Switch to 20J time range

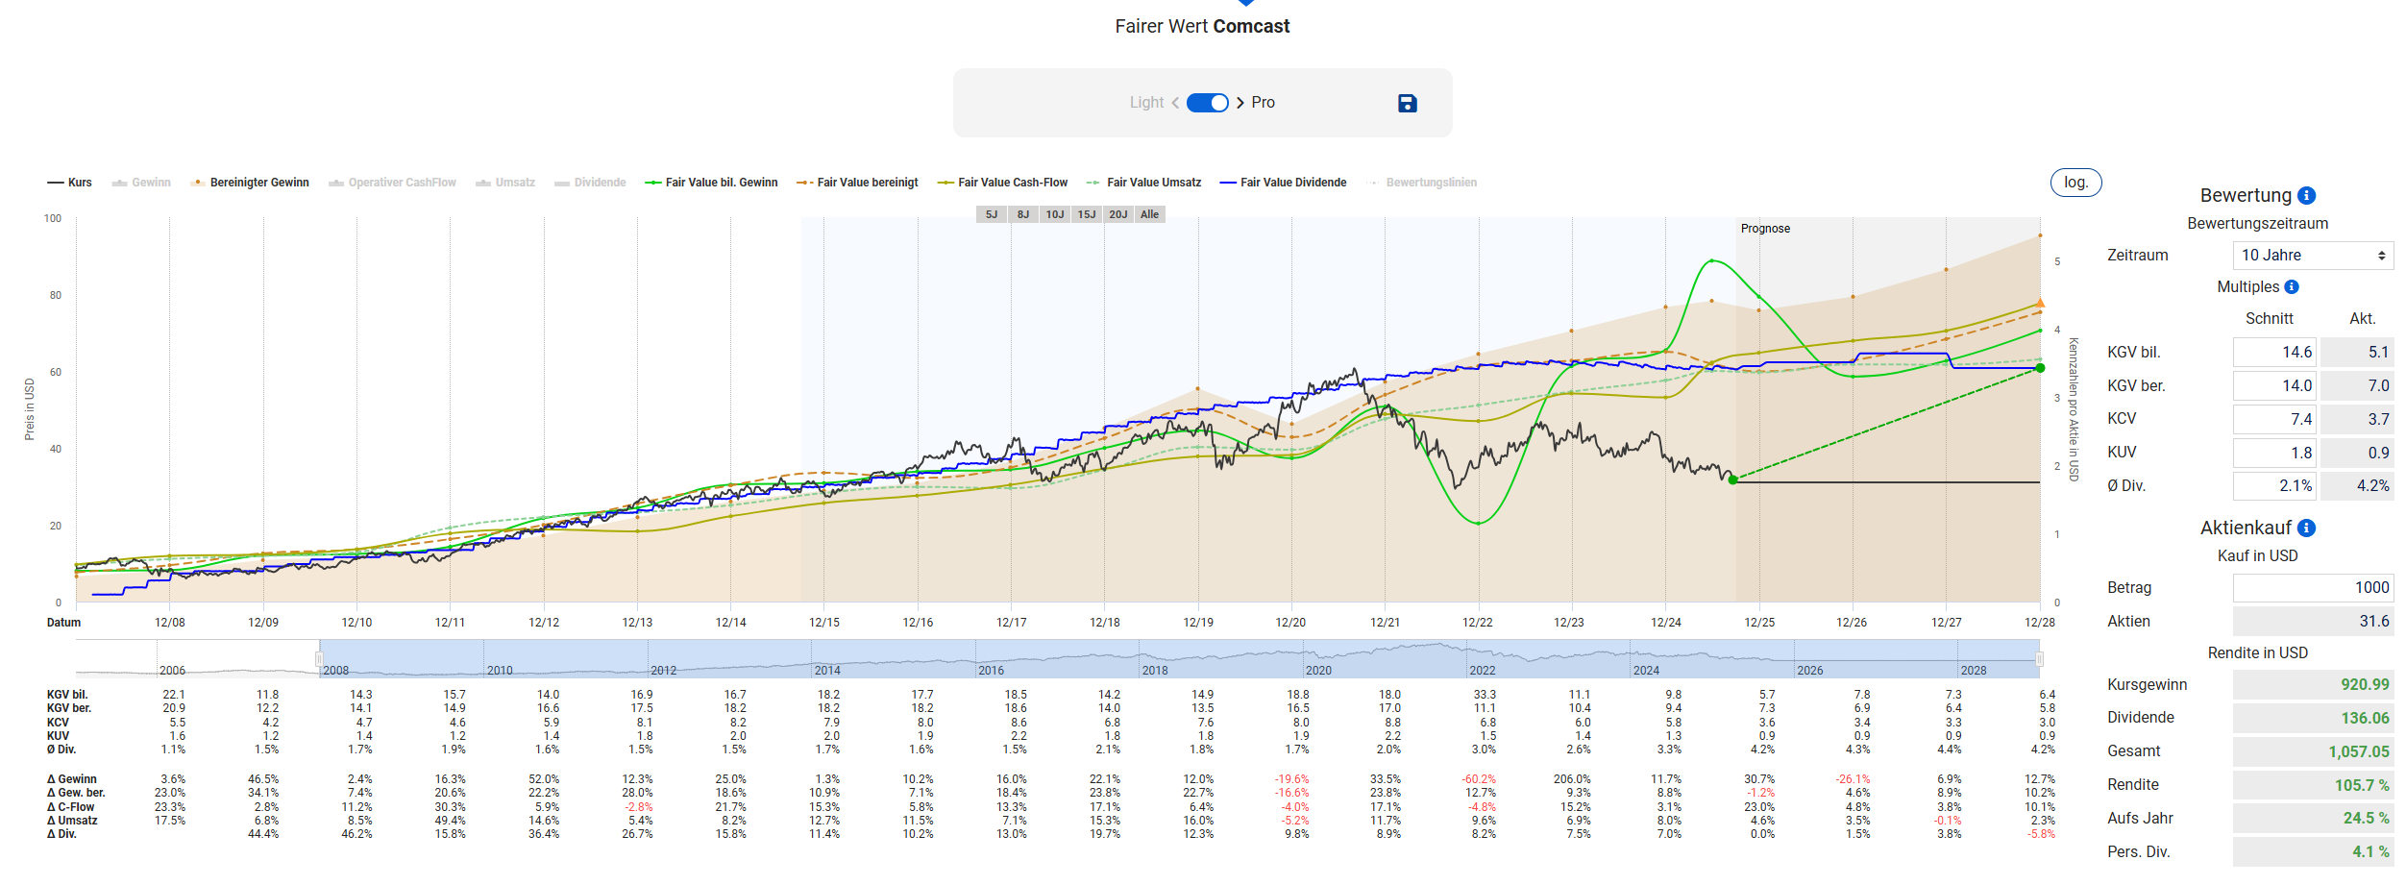[x=1117, y=214]
